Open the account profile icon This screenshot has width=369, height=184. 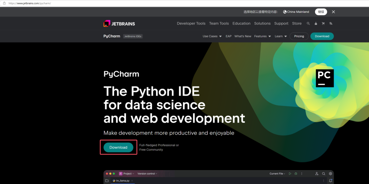click(316, 23)
